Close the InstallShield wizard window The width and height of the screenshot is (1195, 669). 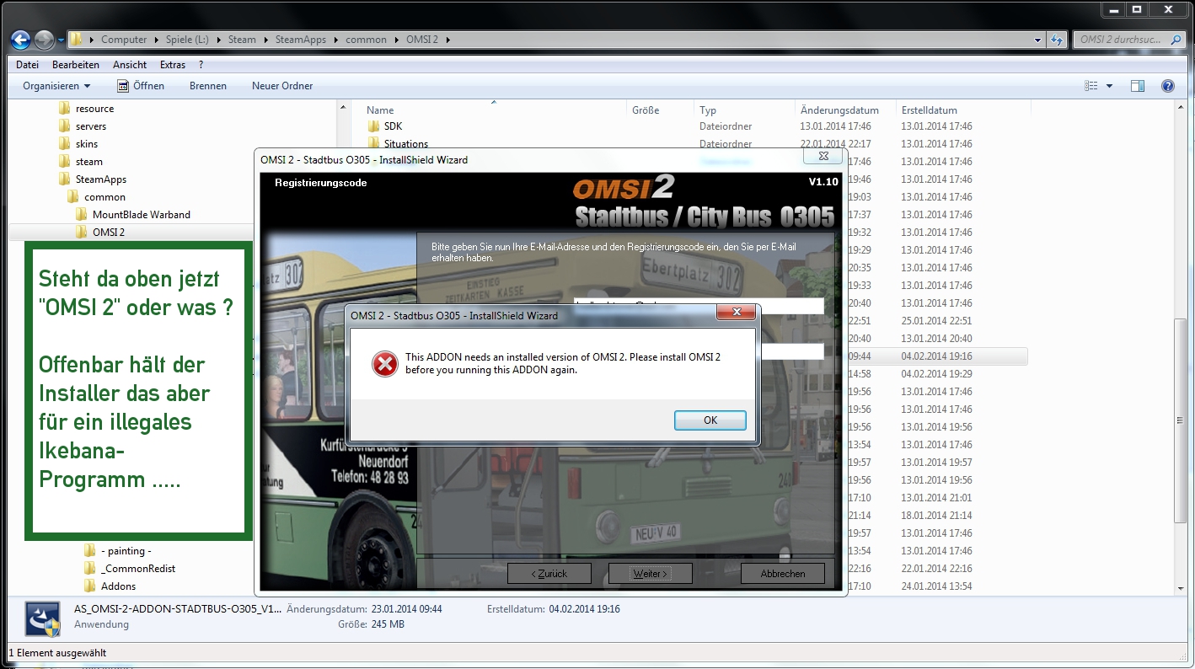point(823,156)
